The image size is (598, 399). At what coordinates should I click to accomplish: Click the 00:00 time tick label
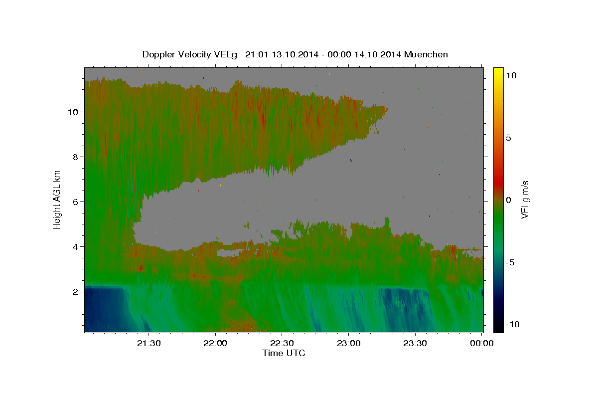[482, 343]
